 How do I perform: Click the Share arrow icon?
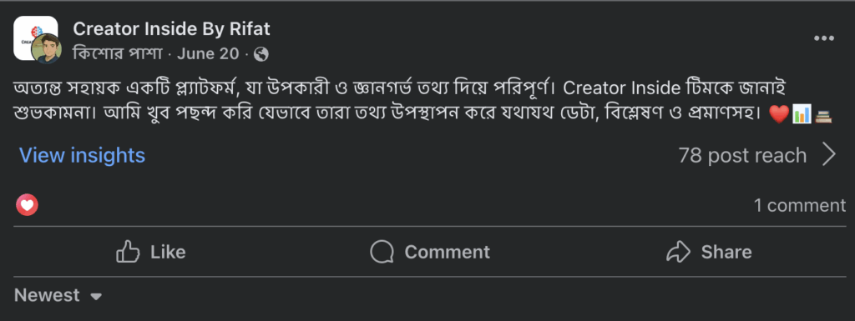tap(679, 252)
